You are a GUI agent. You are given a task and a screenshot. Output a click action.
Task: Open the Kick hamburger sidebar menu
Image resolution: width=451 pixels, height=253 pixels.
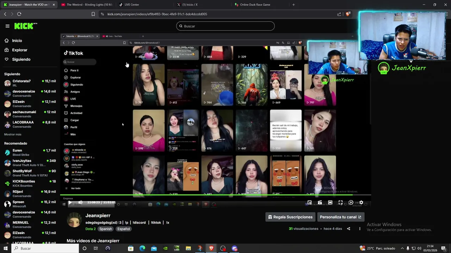pos(7,26)
